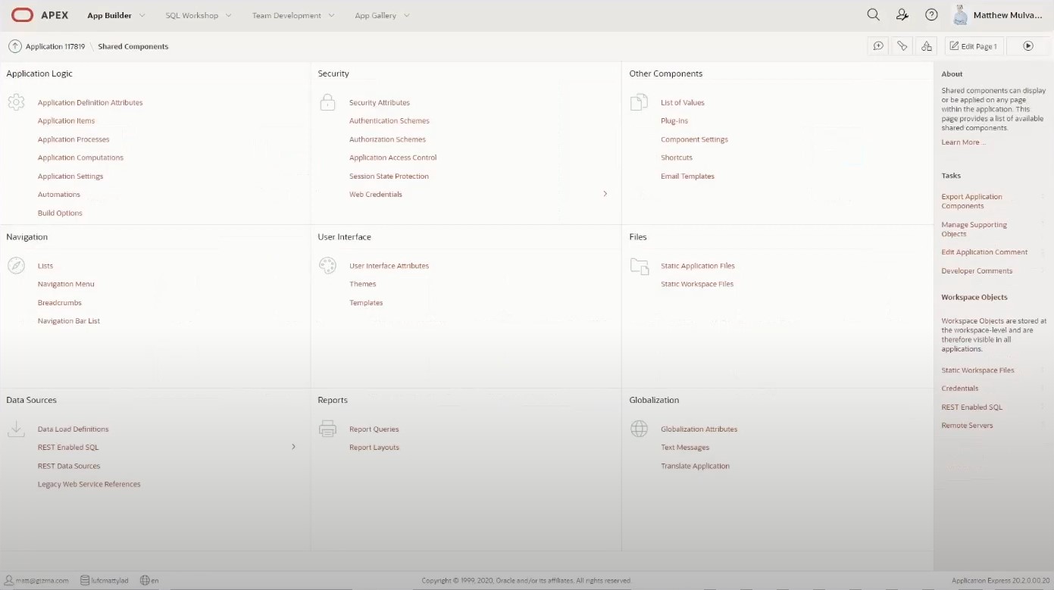1054x590 pixels.
Task: Open Application Items
Action: (67, 121)
